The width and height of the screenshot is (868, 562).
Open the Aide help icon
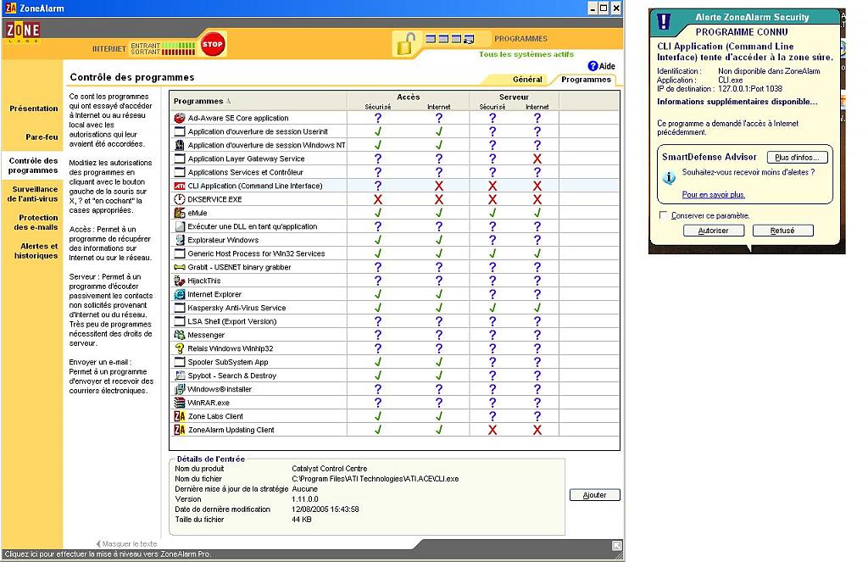(593, 66)
